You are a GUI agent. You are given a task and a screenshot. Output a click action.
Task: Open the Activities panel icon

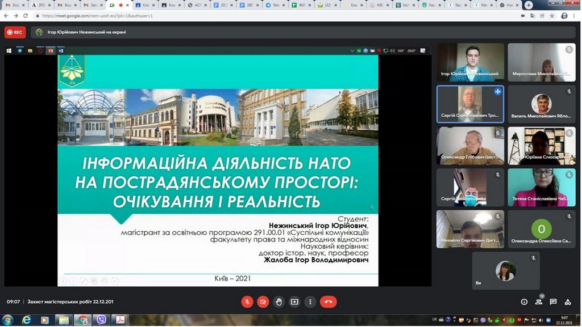point(568,301)
